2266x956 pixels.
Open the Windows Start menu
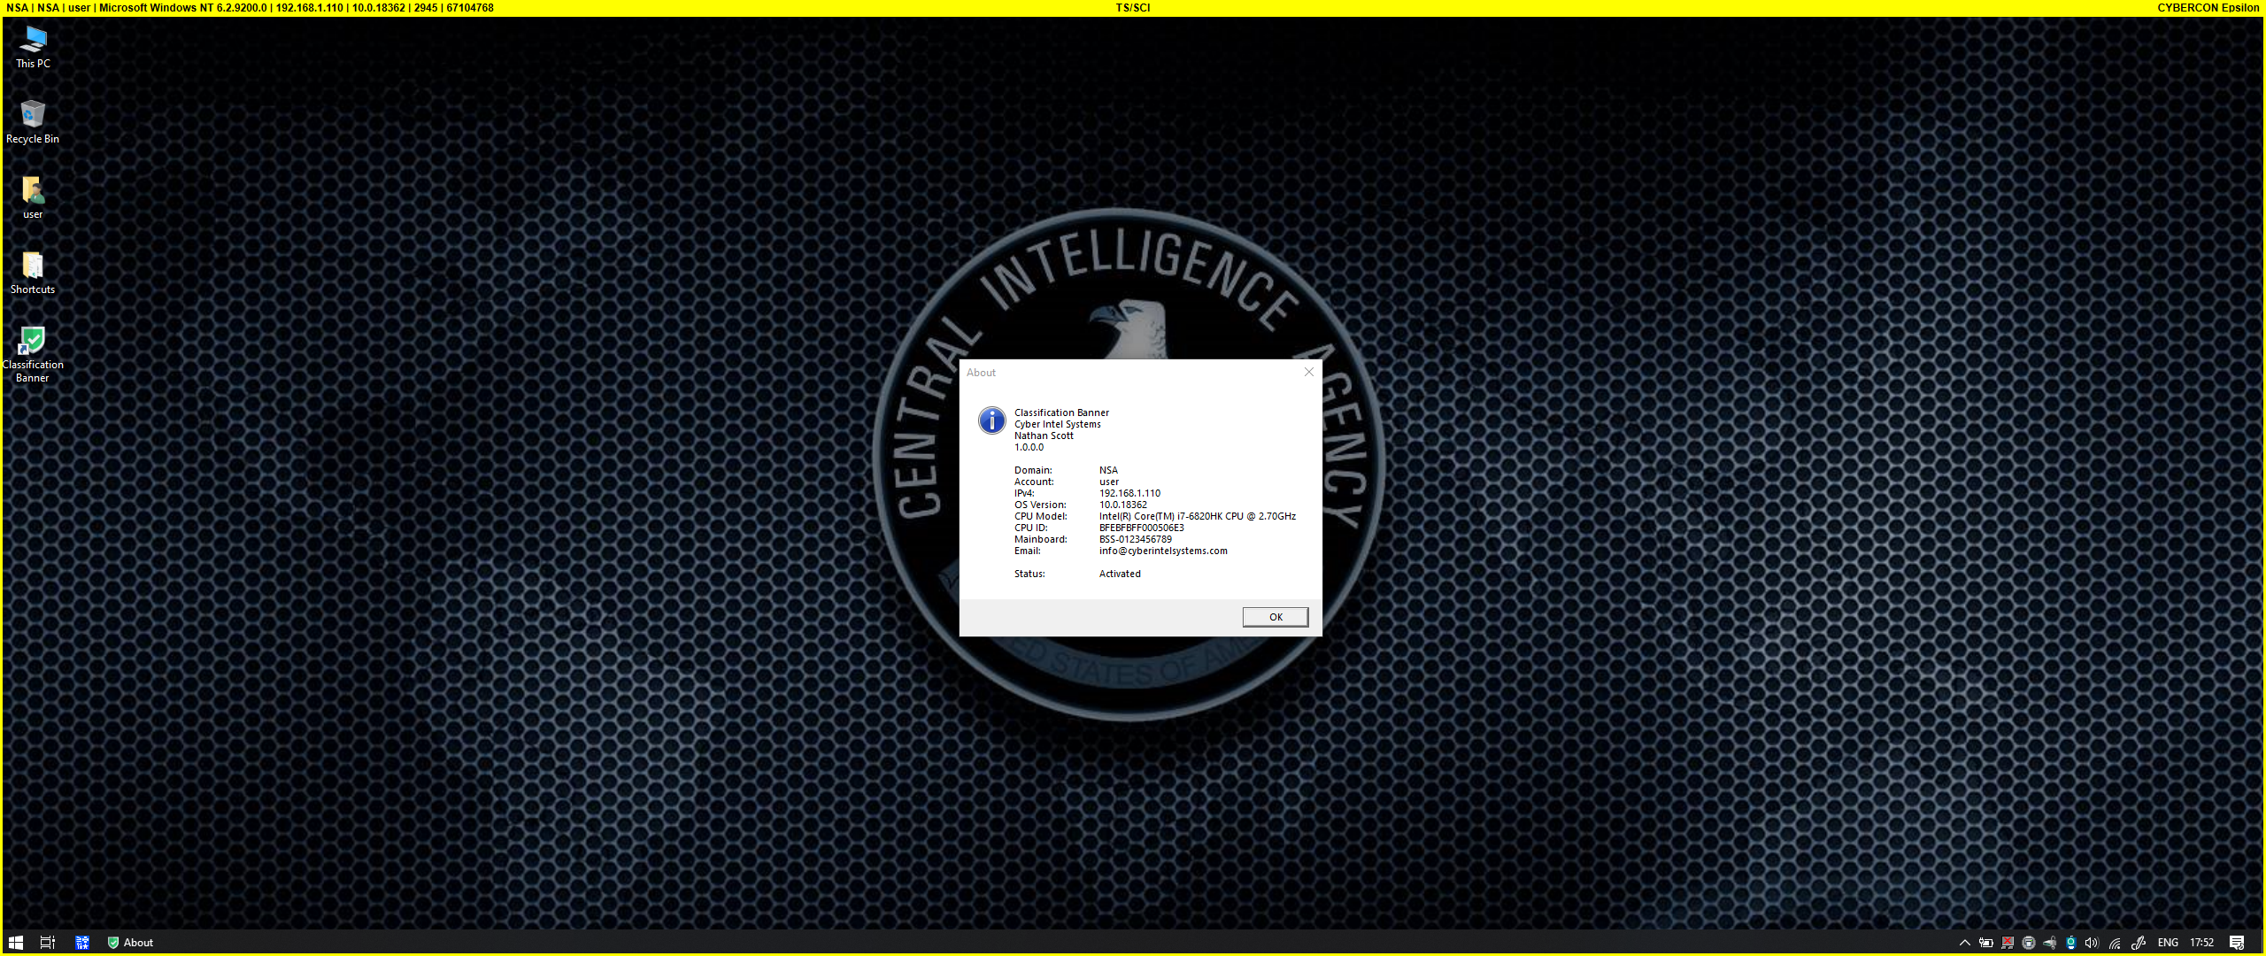coord(16,943)
